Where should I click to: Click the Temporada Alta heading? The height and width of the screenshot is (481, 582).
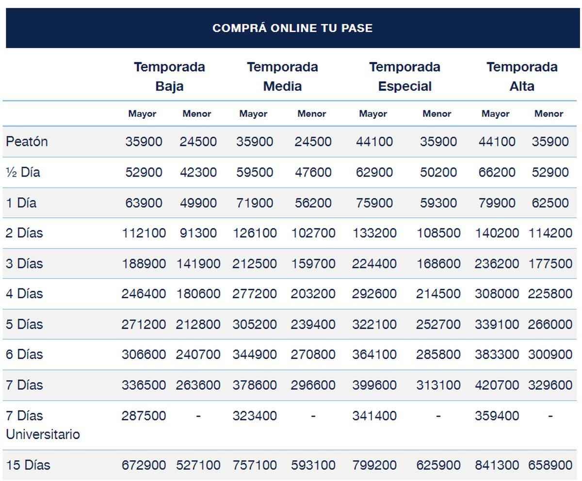point(522,77)
